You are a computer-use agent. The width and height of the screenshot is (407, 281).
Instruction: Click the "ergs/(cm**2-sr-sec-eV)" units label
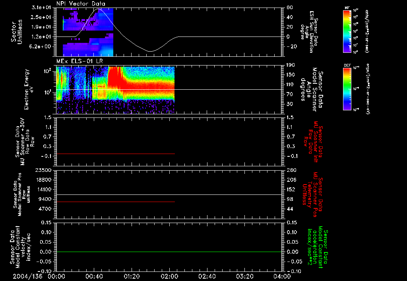pyautogui.click(x=368, y=89)
